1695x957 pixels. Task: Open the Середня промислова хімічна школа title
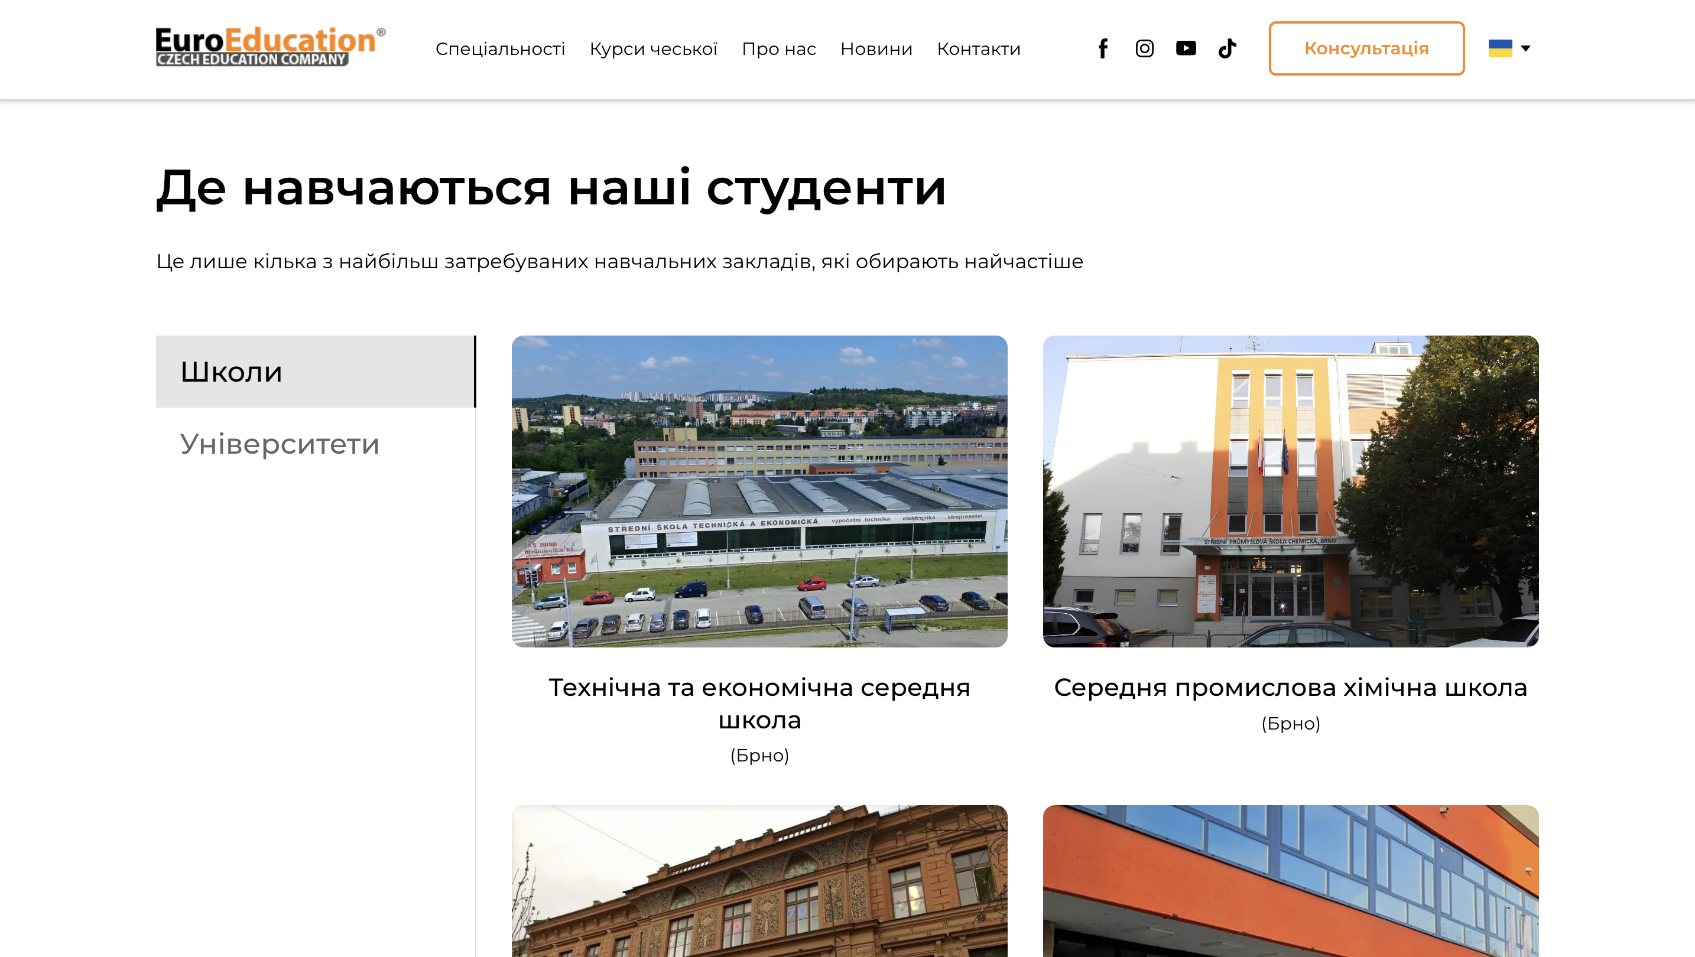[x=1290, y=688]
